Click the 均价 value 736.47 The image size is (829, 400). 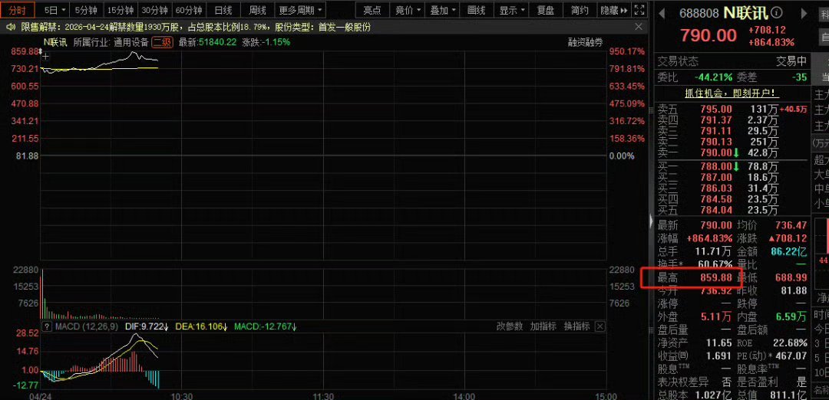791,225
